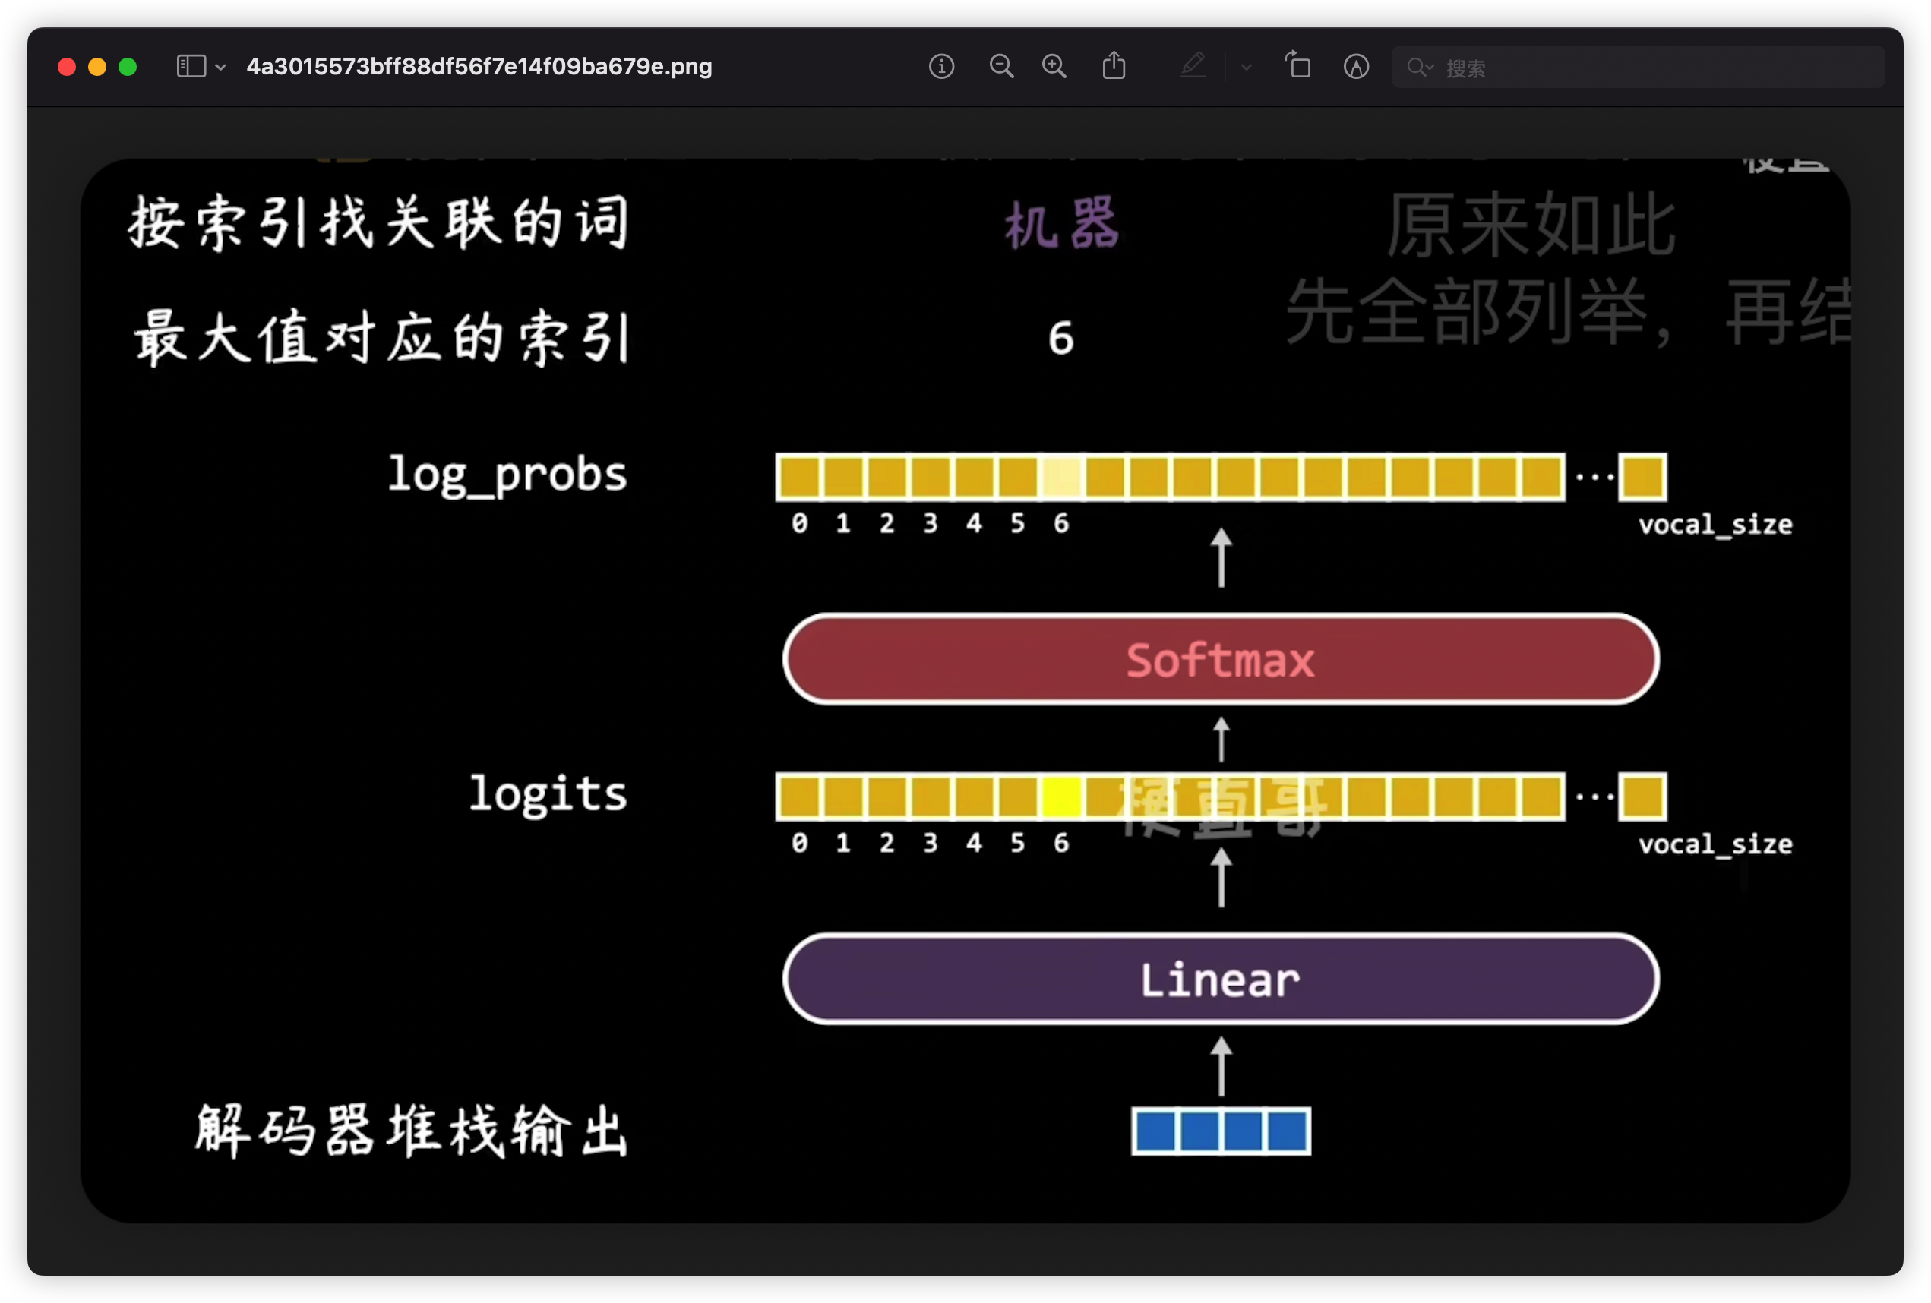The image size is (1931, 1303).
Task: Click the green full screen button
Action: 127,66
